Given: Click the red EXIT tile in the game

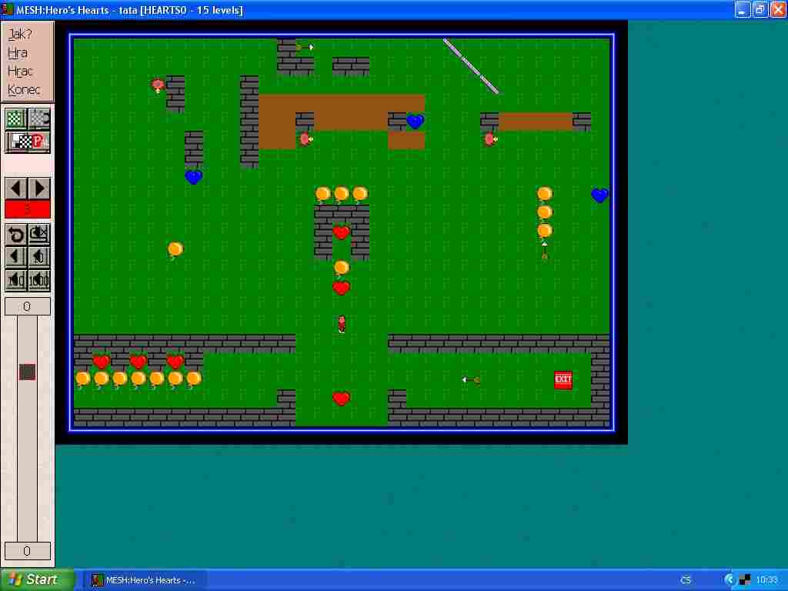Looking at the screenshot, I should [x=563, y=380].
